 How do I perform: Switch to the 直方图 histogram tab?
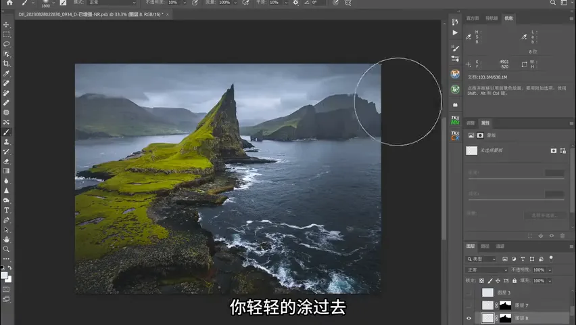coord(473,18)
